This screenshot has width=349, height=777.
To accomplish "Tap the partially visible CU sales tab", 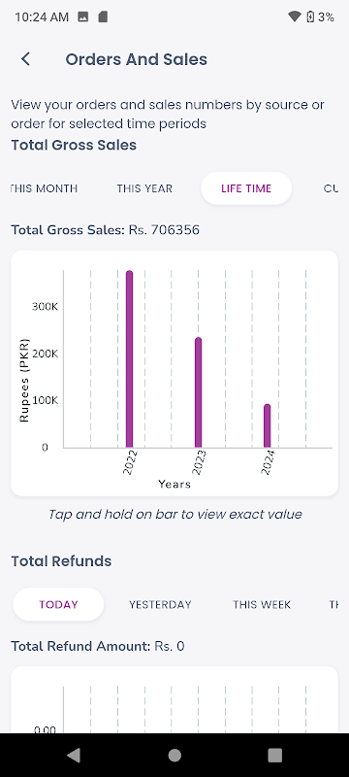I will 331,188.
